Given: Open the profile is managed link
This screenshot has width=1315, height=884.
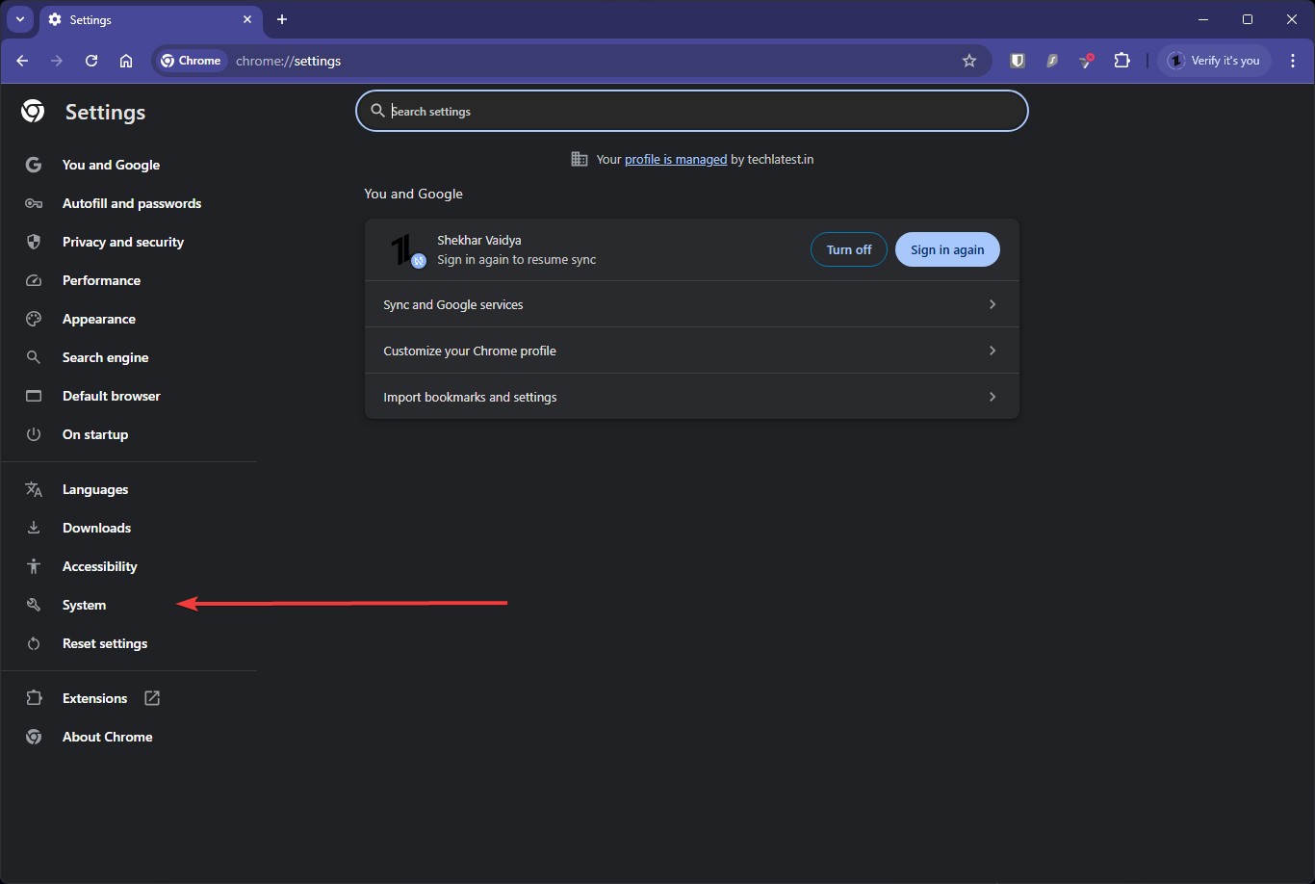Looking at the screenshot, I should click(675, 159).
